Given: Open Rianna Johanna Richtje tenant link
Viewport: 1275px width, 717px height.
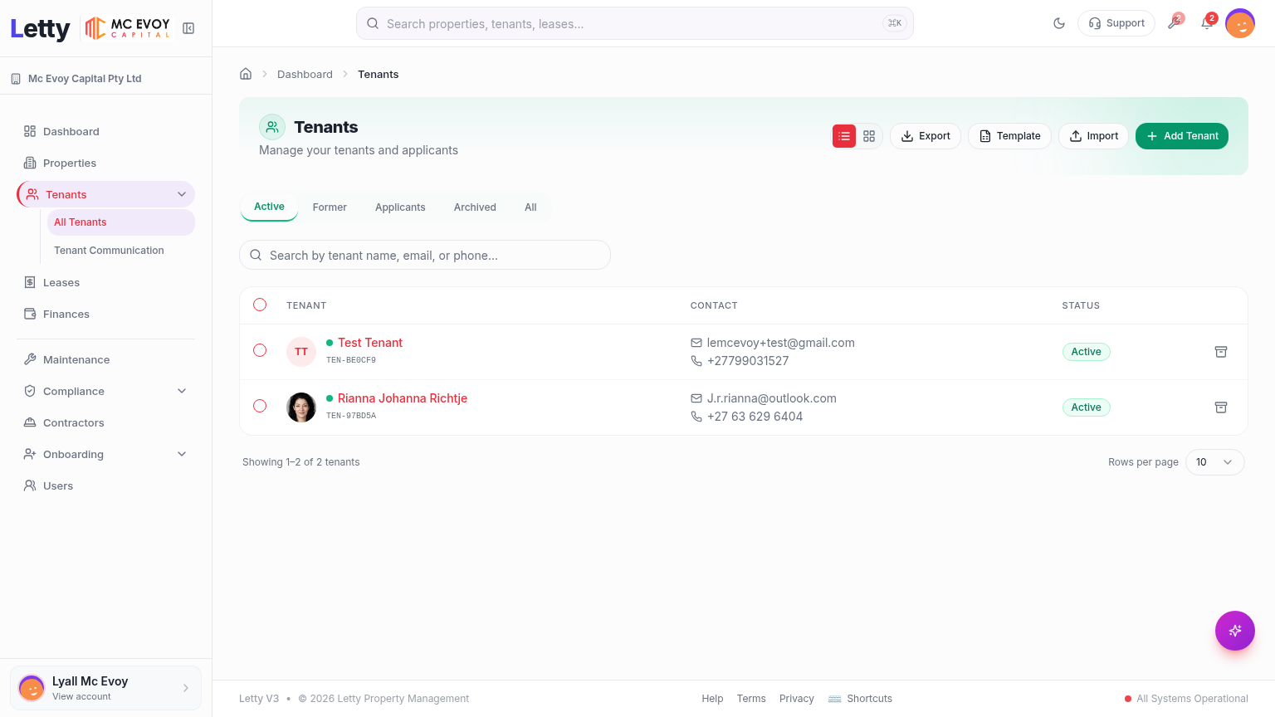Looking at the screenshot, I should pyautogui.click(x=403, y=398).
